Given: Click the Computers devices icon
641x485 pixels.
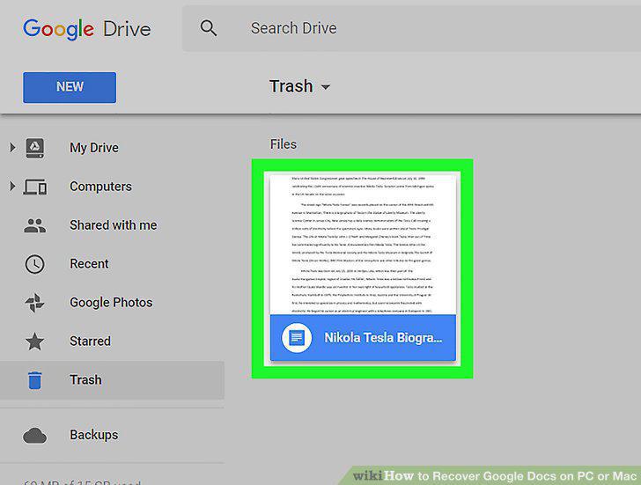Looking at the screenshot, I should 34,187.
